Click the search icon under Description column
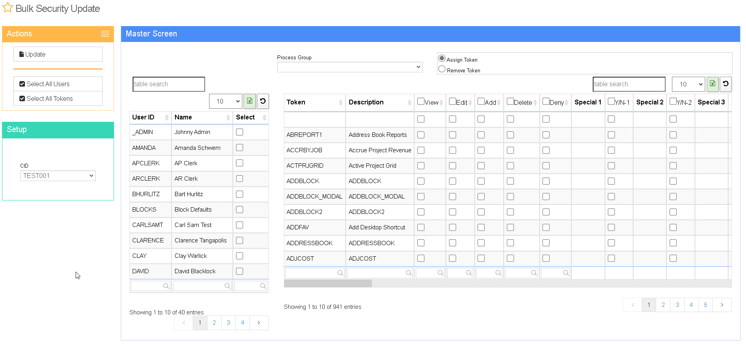The width and height of the screenshot is (746, 348). [409, 273]
